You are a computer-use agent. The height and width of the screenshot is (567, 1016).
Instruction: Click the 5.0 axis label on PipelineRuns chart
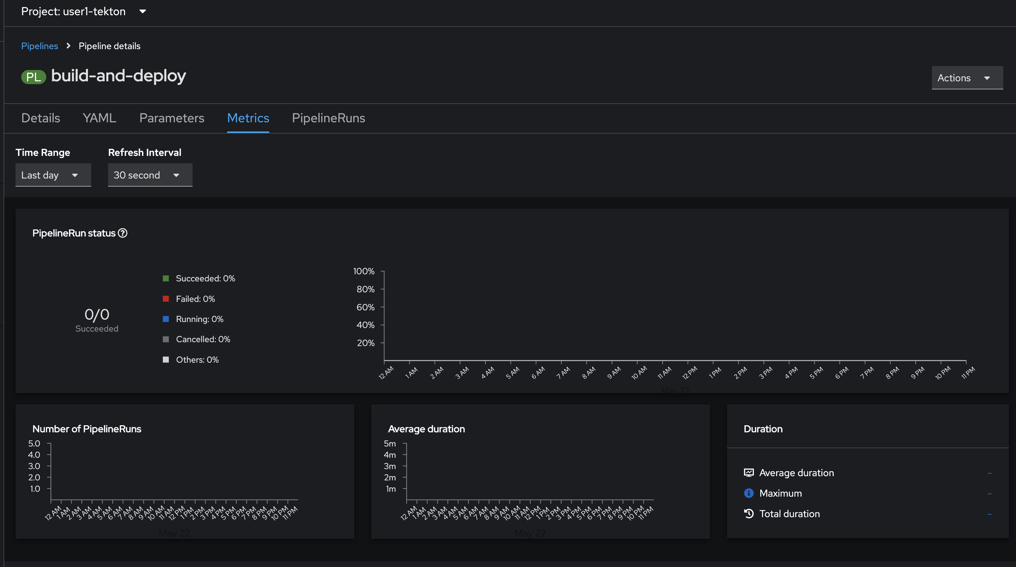(x=34, y=444)
